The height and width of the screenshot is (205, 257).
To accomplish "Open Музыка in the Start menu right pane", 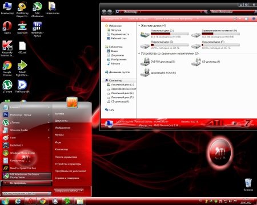I will coord(59,135).
